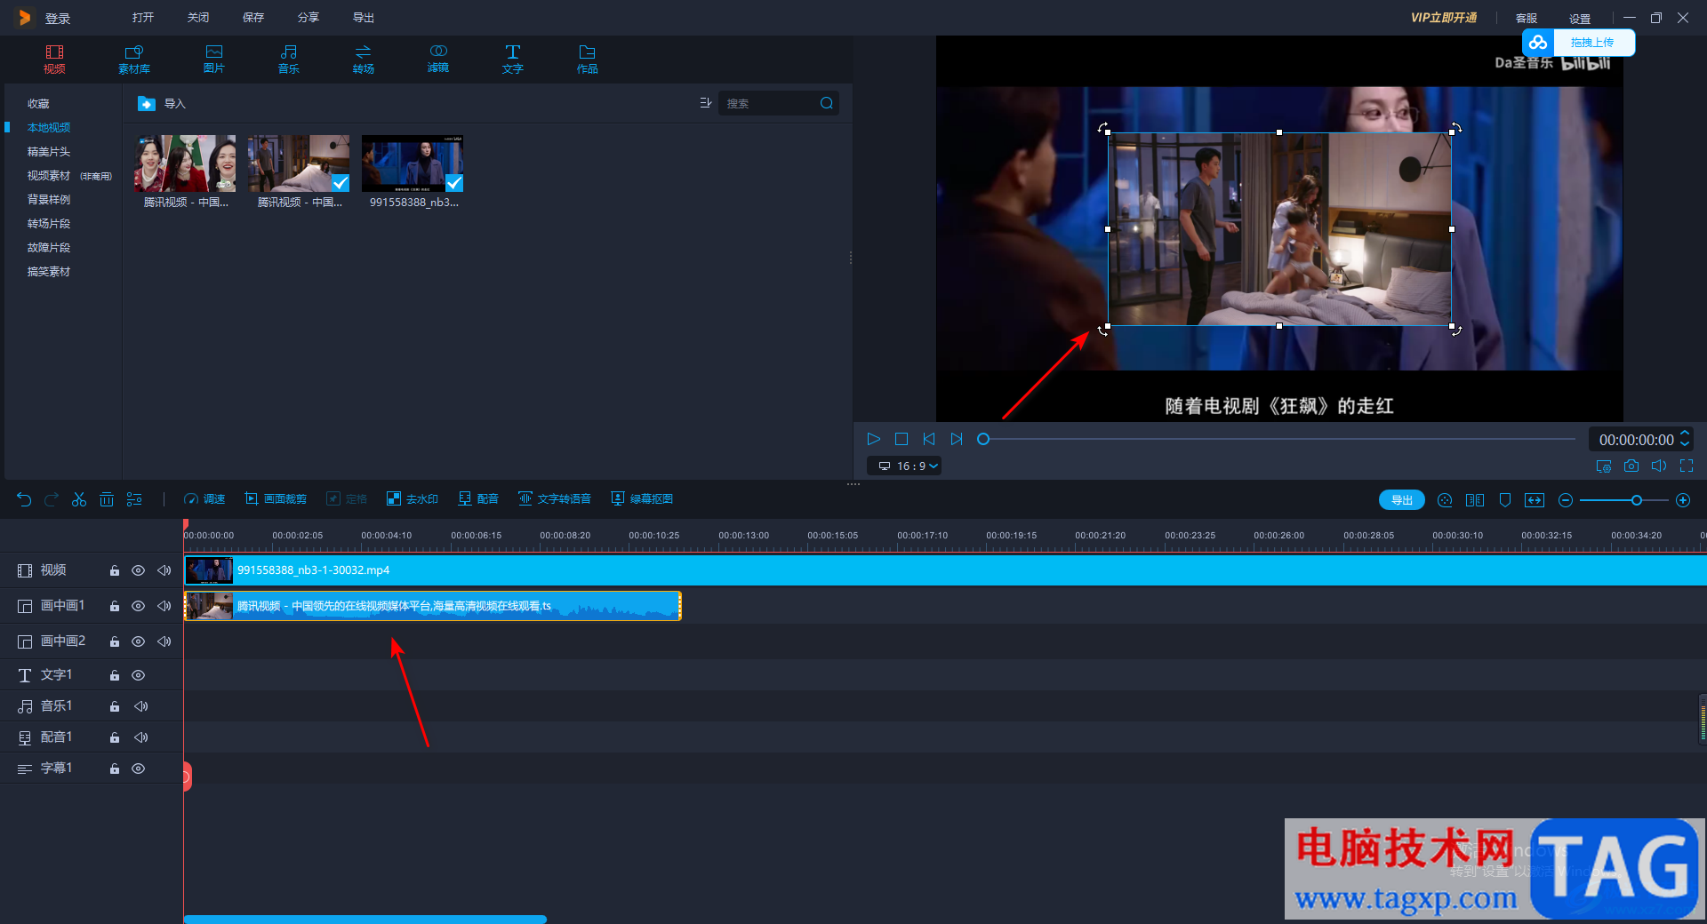Click the 导出 menu item in top bar

tap(364, 18)
